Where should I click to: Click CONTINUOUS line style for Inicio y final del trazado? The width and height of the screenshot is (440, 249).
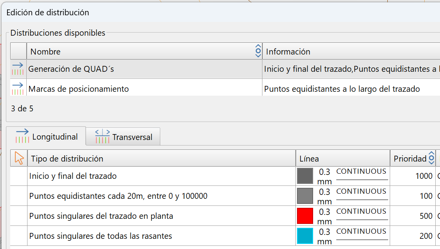point(362,171)
